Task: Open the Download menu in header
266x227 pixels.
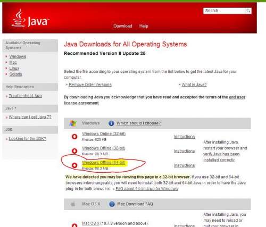Action: 123,26
